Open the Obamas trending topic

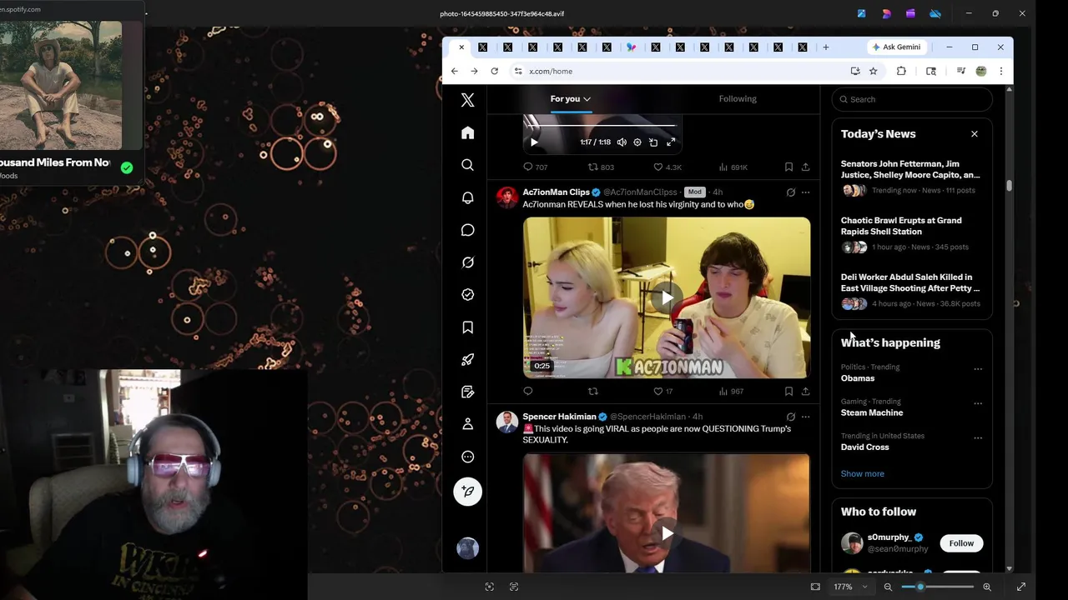[858, 378]
